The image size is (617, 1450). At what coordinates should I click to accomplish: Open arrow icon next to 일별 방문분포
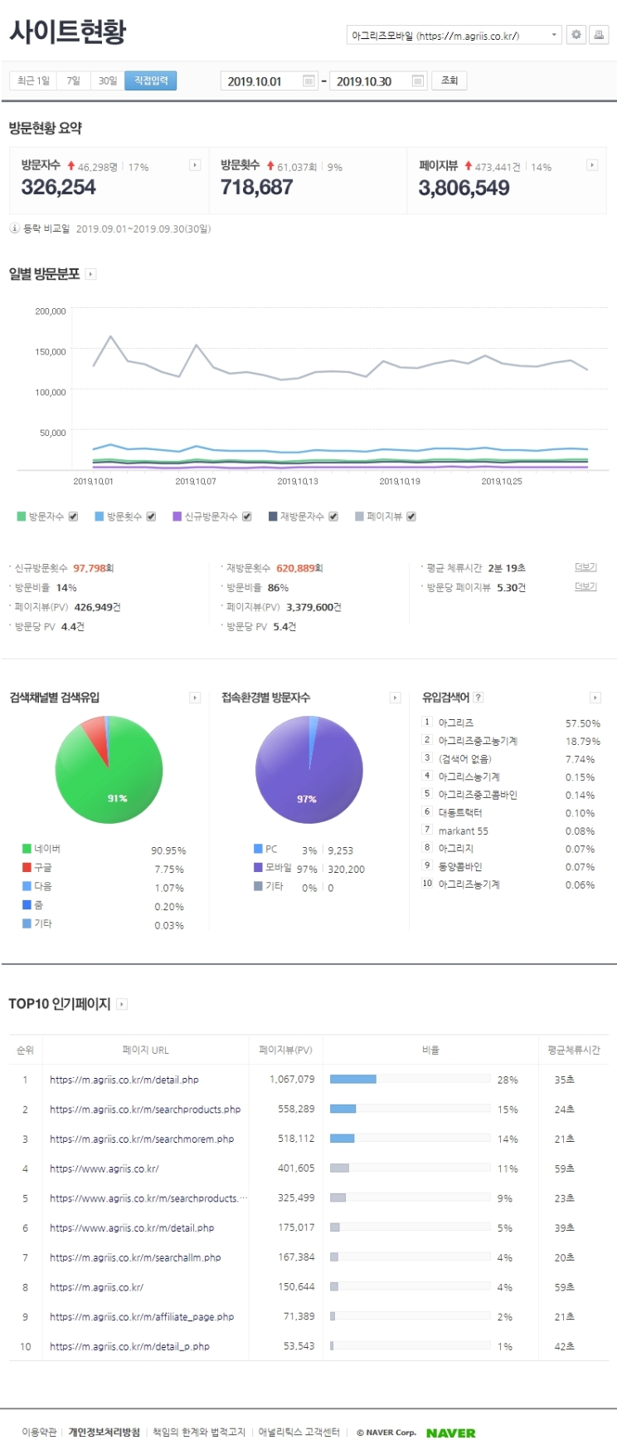91,274
